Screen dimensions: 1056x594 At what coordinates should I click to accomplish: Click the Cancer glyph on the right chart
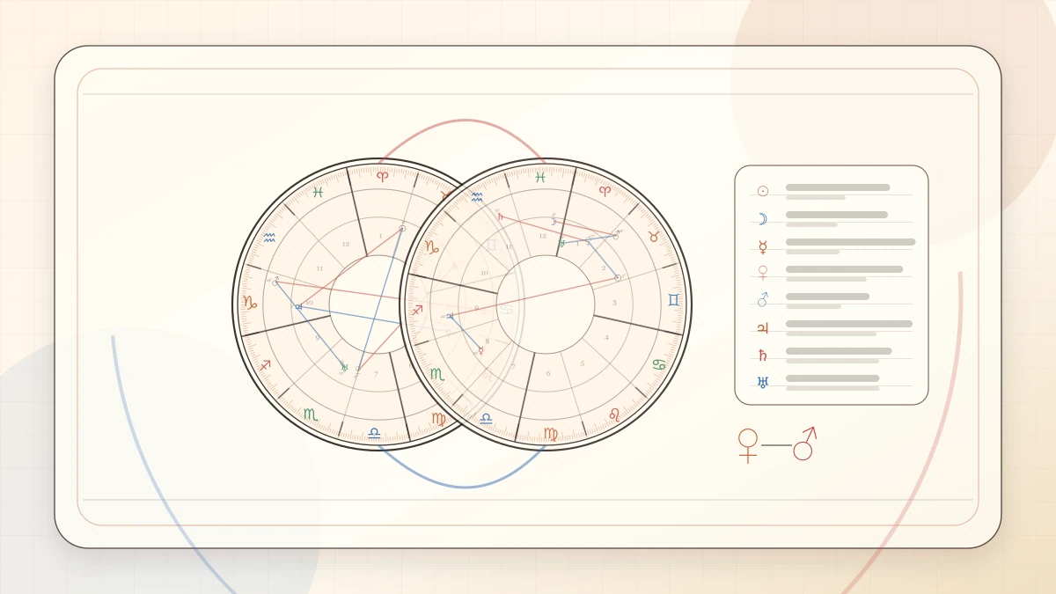coord(658,364)
